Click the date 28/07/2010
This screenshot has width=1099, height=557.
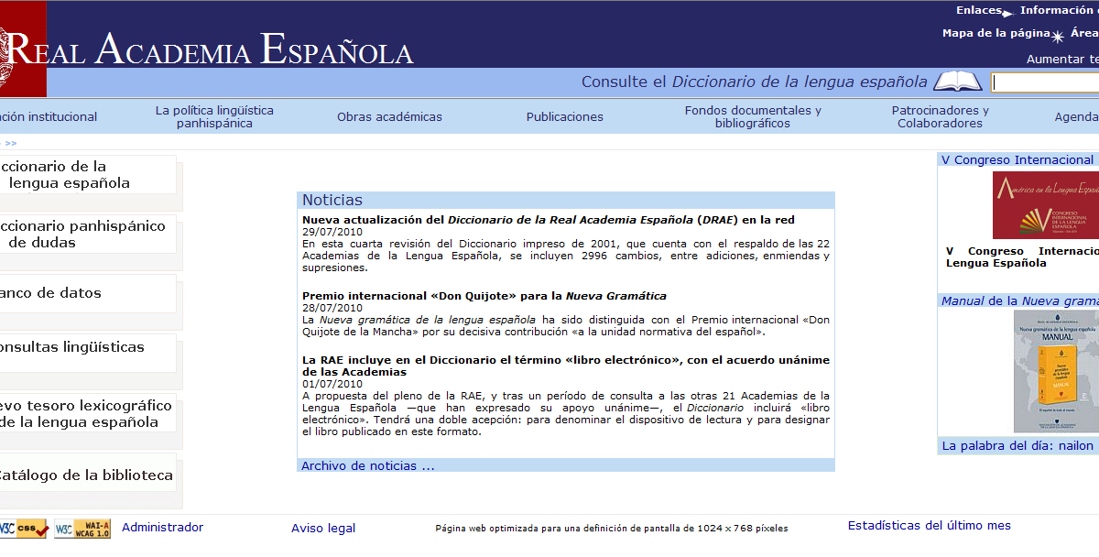click(x=332, y=308)
